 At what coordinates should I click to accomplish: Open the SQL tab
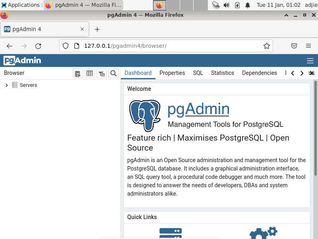(x=198, y=73)
